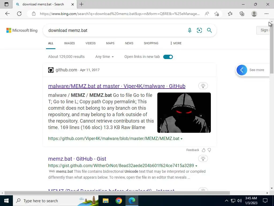Open the taskbar clock and date
Viewport: 274px width, 206px height.
(251, 201)
